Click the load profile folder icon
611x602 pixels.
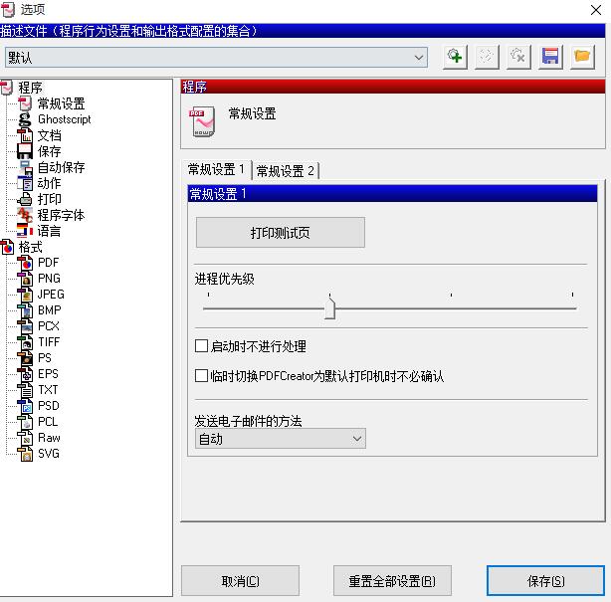582,57
